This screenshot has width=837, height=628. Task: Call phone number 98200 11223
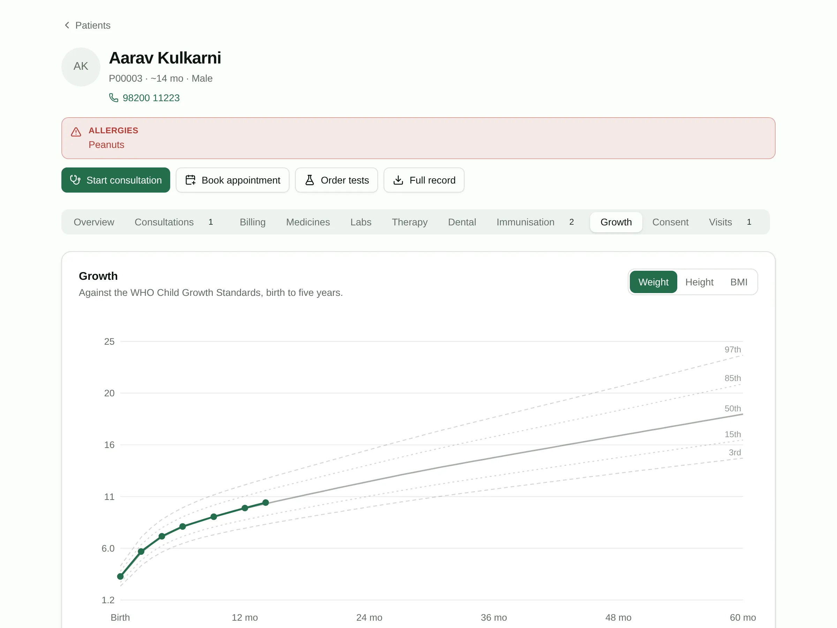(151, 98)
